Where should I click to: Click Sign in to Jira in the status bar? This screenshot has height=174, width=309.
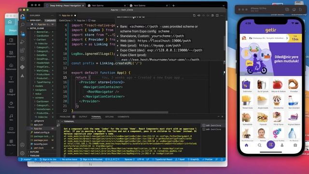point(48,159)
